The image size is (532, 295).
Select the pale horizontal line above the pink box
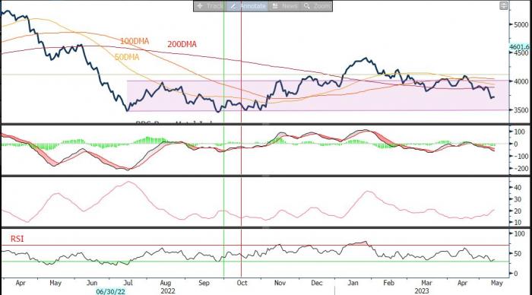coord(255,75)
